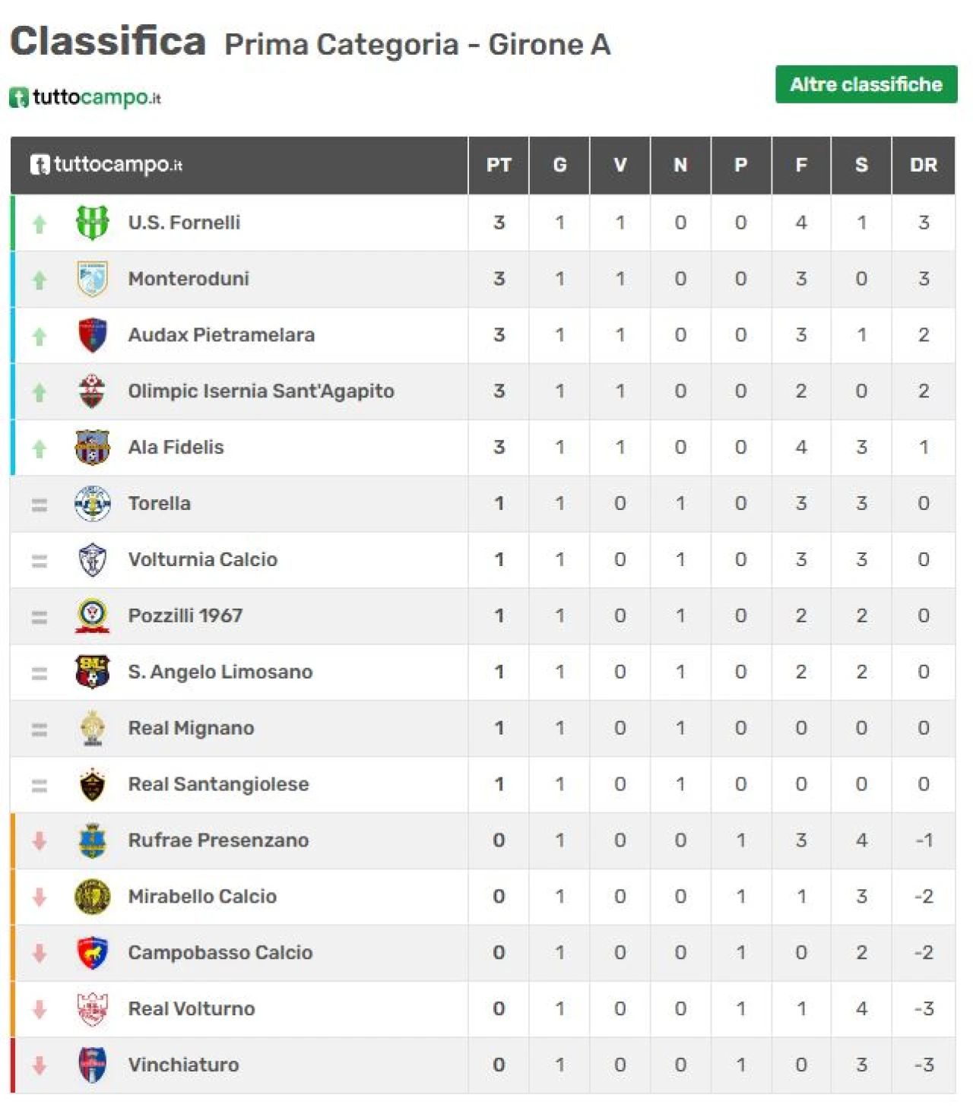This screenshot has height=1117, width=973.
Task: Click the tuttocampo.it logo under the title
Action: click(x=85, y=97)
